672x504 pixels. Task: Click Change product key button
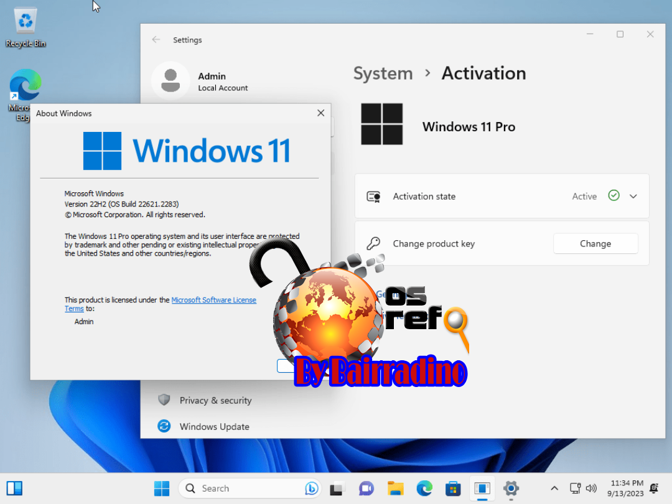tap(595, 243)
